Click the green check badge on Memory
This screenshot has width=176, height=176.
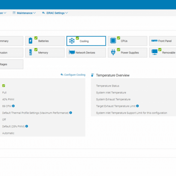click(x=36, y=50)
